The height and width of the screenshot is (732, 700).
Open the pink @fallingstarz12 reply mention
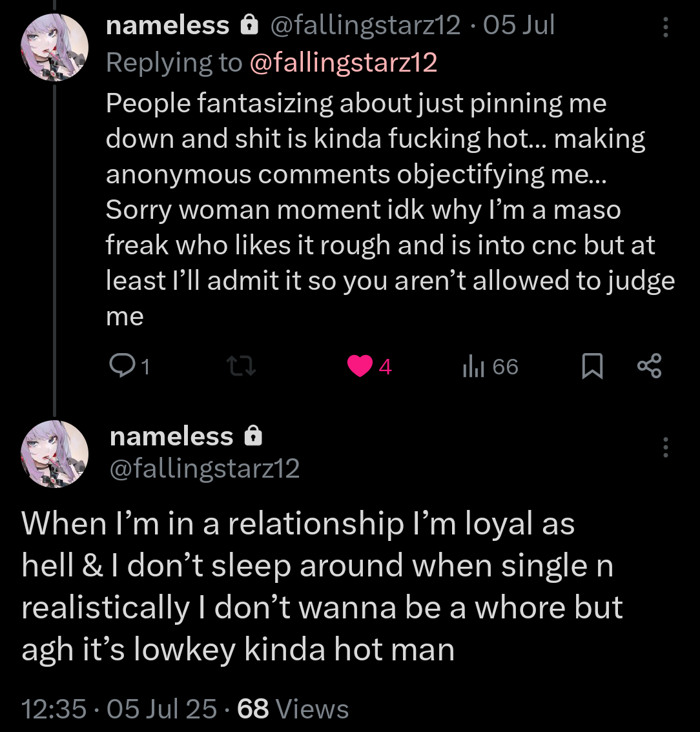[343, 63]
